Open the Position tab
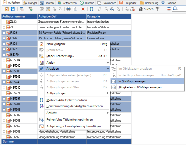The height and width of the screenshot is (146, 186). tap(169, 3)
